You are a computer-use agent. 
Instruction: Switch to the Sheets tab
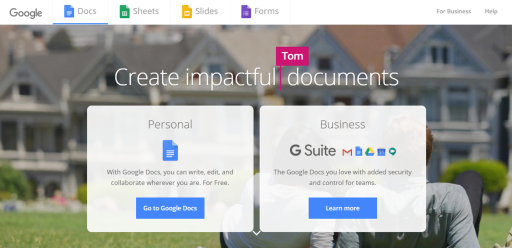tap(145, 11)
